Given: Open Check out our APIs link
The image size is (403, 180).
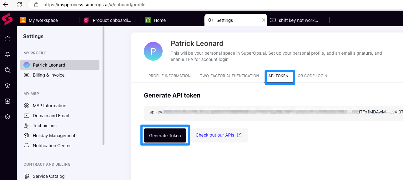Looking at the screenshot, I should pyautogui.click(x=215, y=135).
